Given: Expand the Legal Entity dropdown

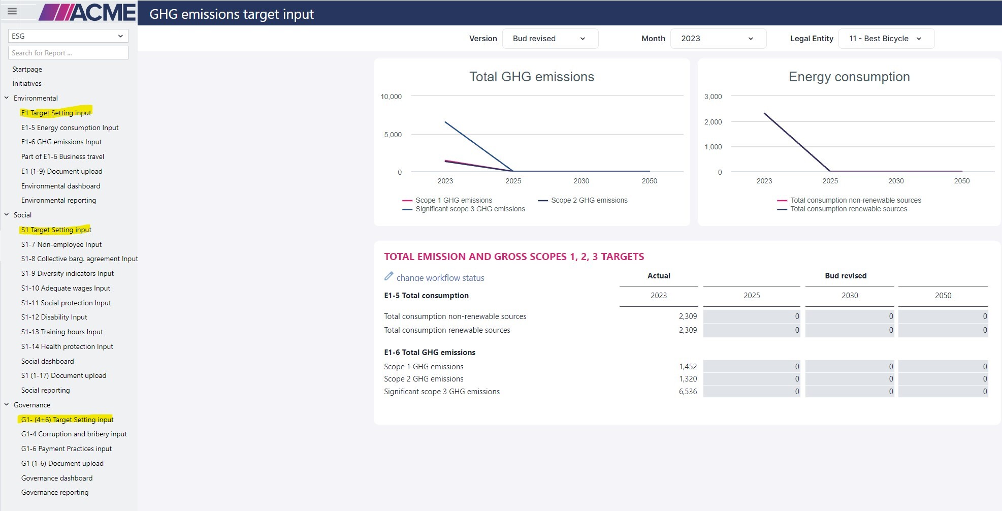Looking at the screenshot, I should (x=886, y=39).
